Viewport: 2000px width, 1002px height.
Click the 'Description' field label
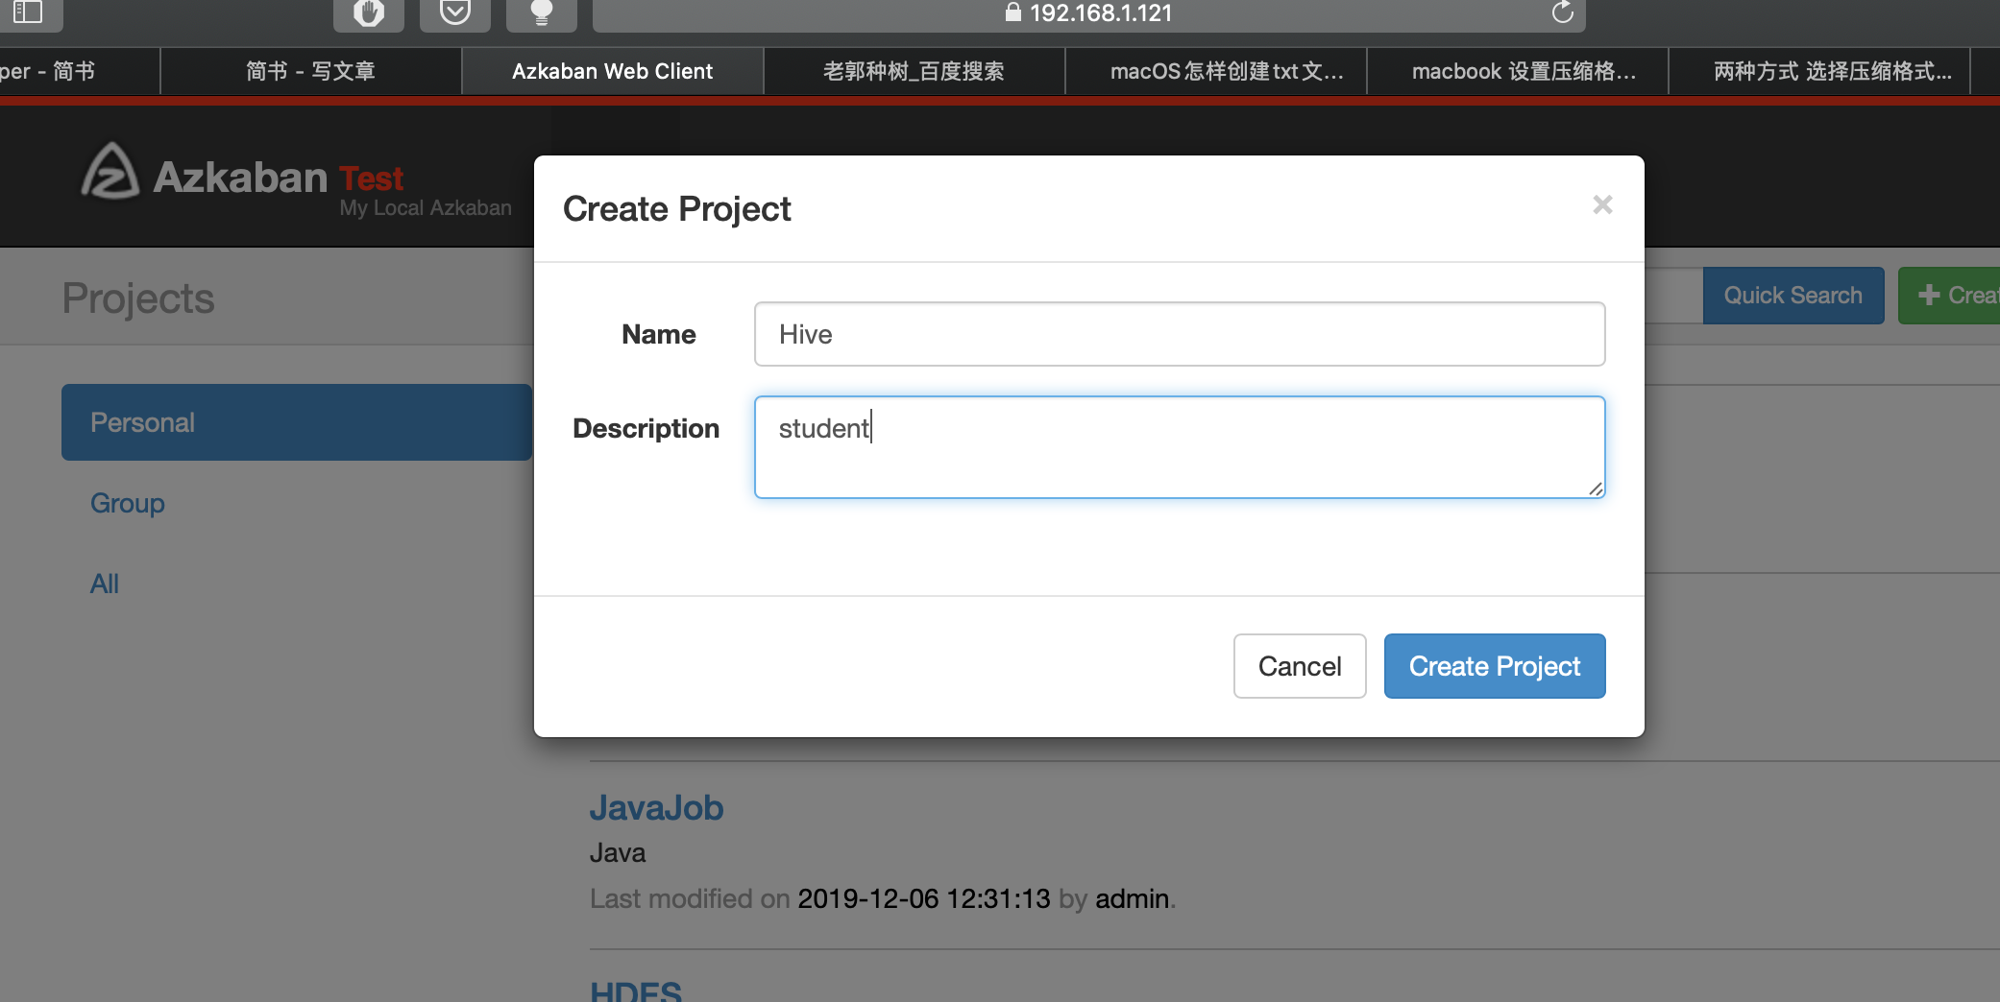pyautogui.click(x=646, y=428)
